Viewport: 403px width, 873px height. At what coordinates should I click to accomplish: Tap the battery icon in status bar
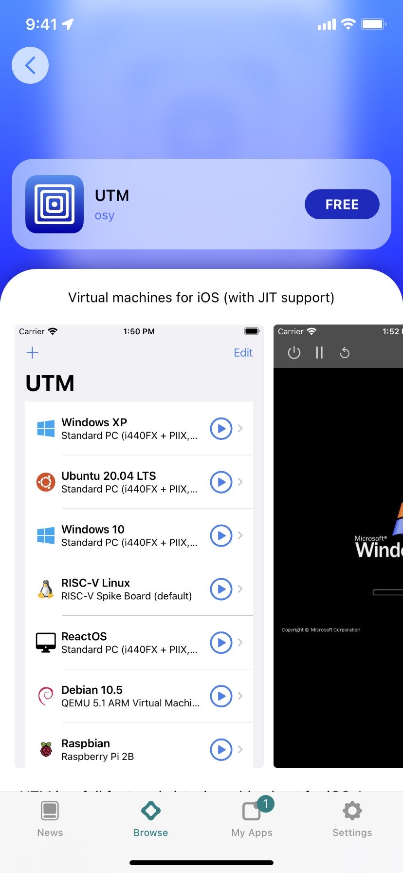pos(373,24)
